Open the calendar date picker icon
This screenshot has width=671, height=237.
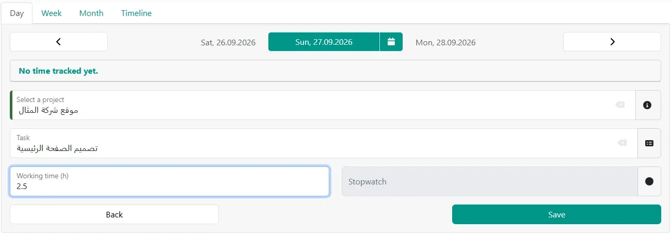pos(391,42)
